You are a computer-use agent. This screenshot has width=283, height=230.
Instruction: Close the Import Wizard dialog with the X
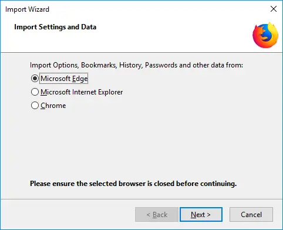(x=274, y=9)
